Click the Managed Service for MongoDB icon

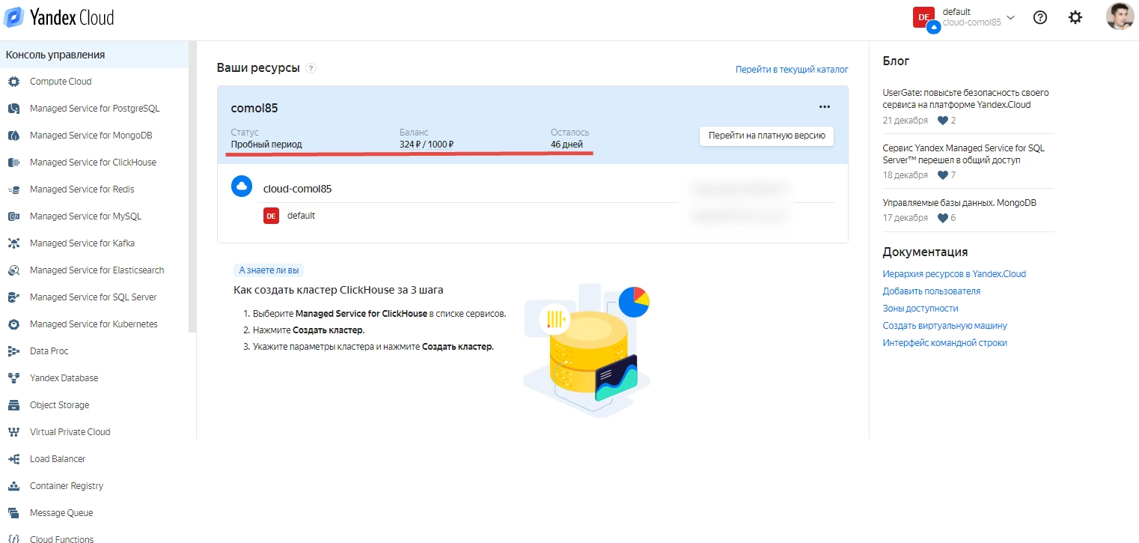[x=13, y=136]
